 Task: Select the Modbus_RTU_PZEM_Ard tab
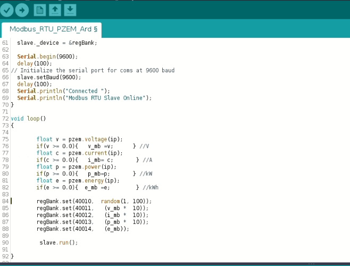(52, 30)
